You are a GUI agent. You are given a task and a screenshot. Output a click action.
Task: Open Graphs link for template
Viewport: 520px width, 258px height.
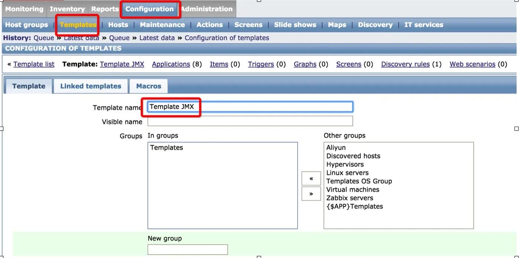(x=305, y=64)
